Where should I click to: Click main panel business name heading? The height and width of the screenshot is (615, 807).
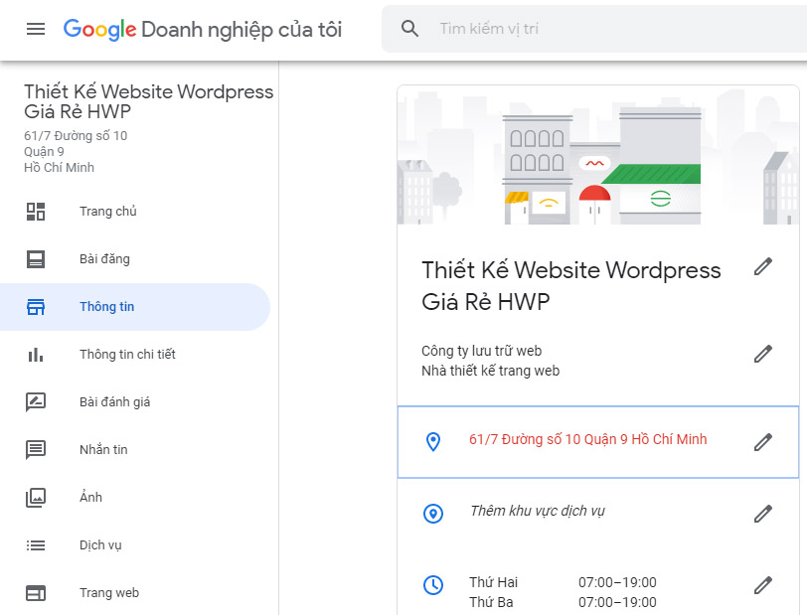[570, 285]
